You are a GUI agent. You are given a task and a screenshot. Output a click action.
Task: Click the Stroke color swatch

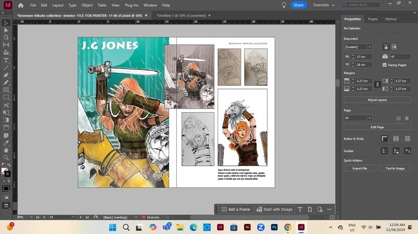(x=7, y=174)
